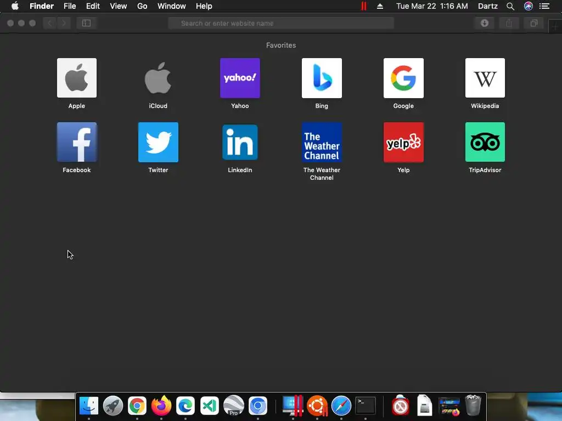Open the Yelp favorite tile
This screenshot has width=562, height=421.
403,142
